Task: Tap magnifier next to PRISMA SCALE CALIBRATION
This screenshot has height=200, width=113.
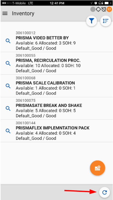Action: tap(8, 86)
